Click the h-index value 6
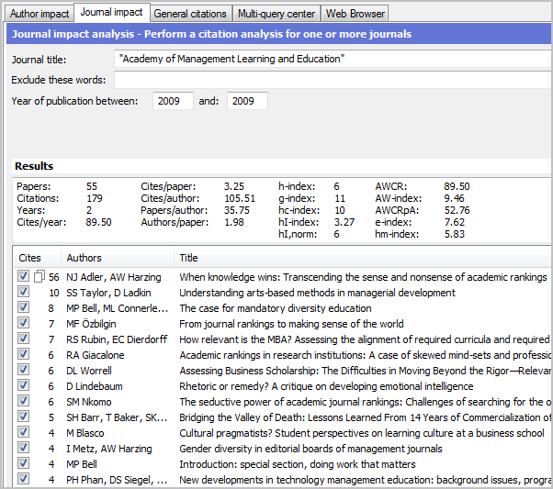 [x=336, y=186]
